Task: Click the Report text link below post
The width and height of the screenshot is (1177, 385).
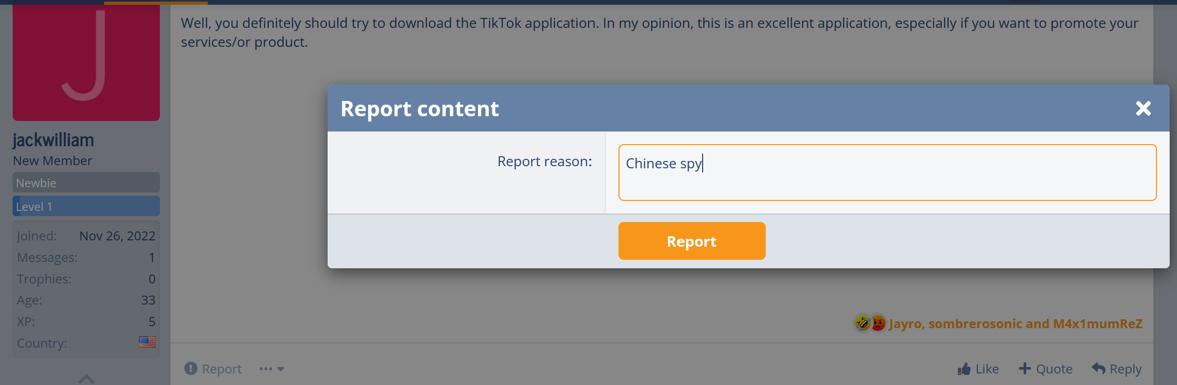Action: pos(222,369)
